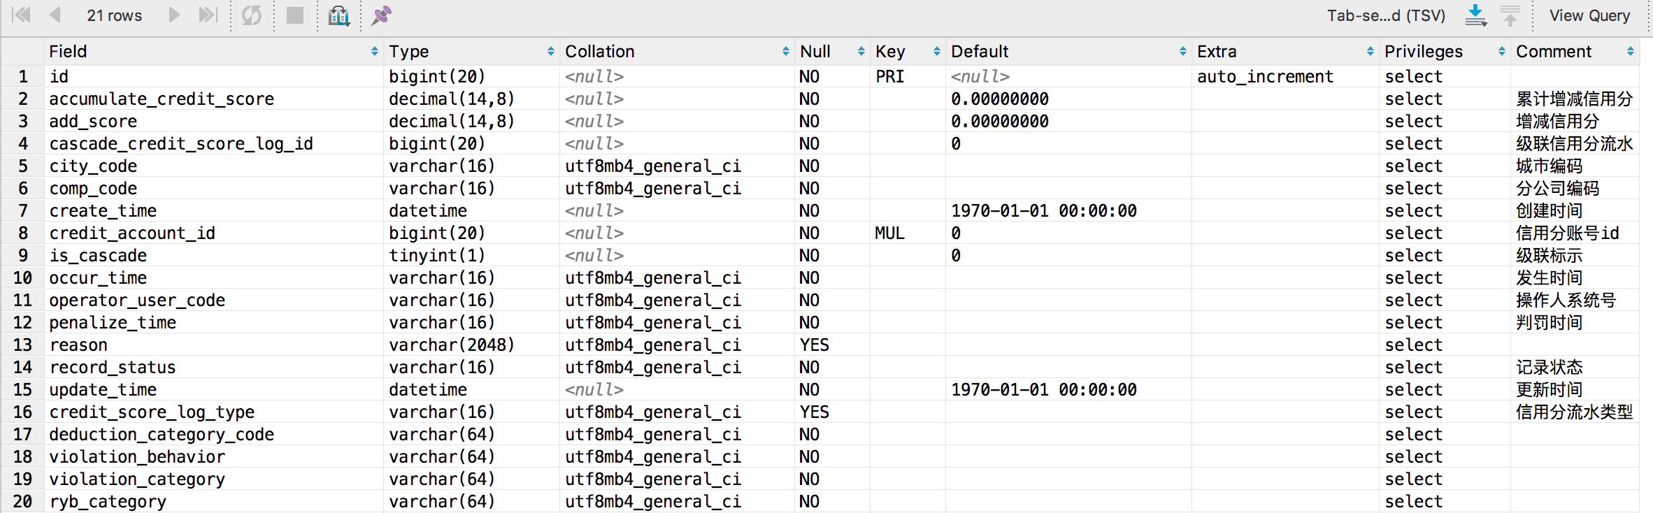Reload the result set
The height and width of the screenshot is (513, 1653).
[252, 15]
